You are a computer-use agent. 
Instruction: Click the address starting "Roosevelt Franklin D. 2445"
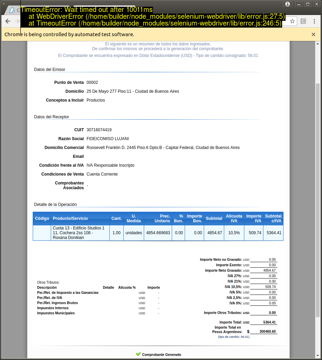pyautogui.click(x=163, y=148)
